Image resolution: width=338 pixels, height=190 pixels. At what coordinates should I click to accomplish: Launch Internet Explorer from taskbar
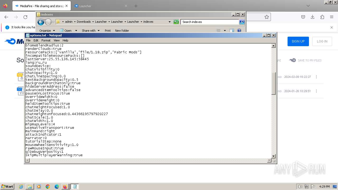coord(21,187)
